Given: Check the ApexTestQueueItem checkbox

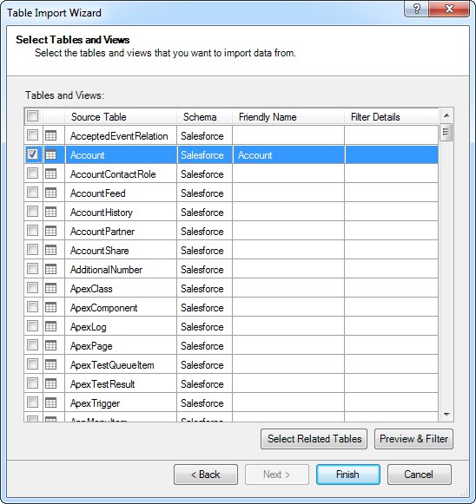Looking at the screenshot, I should tap(32, 363).
